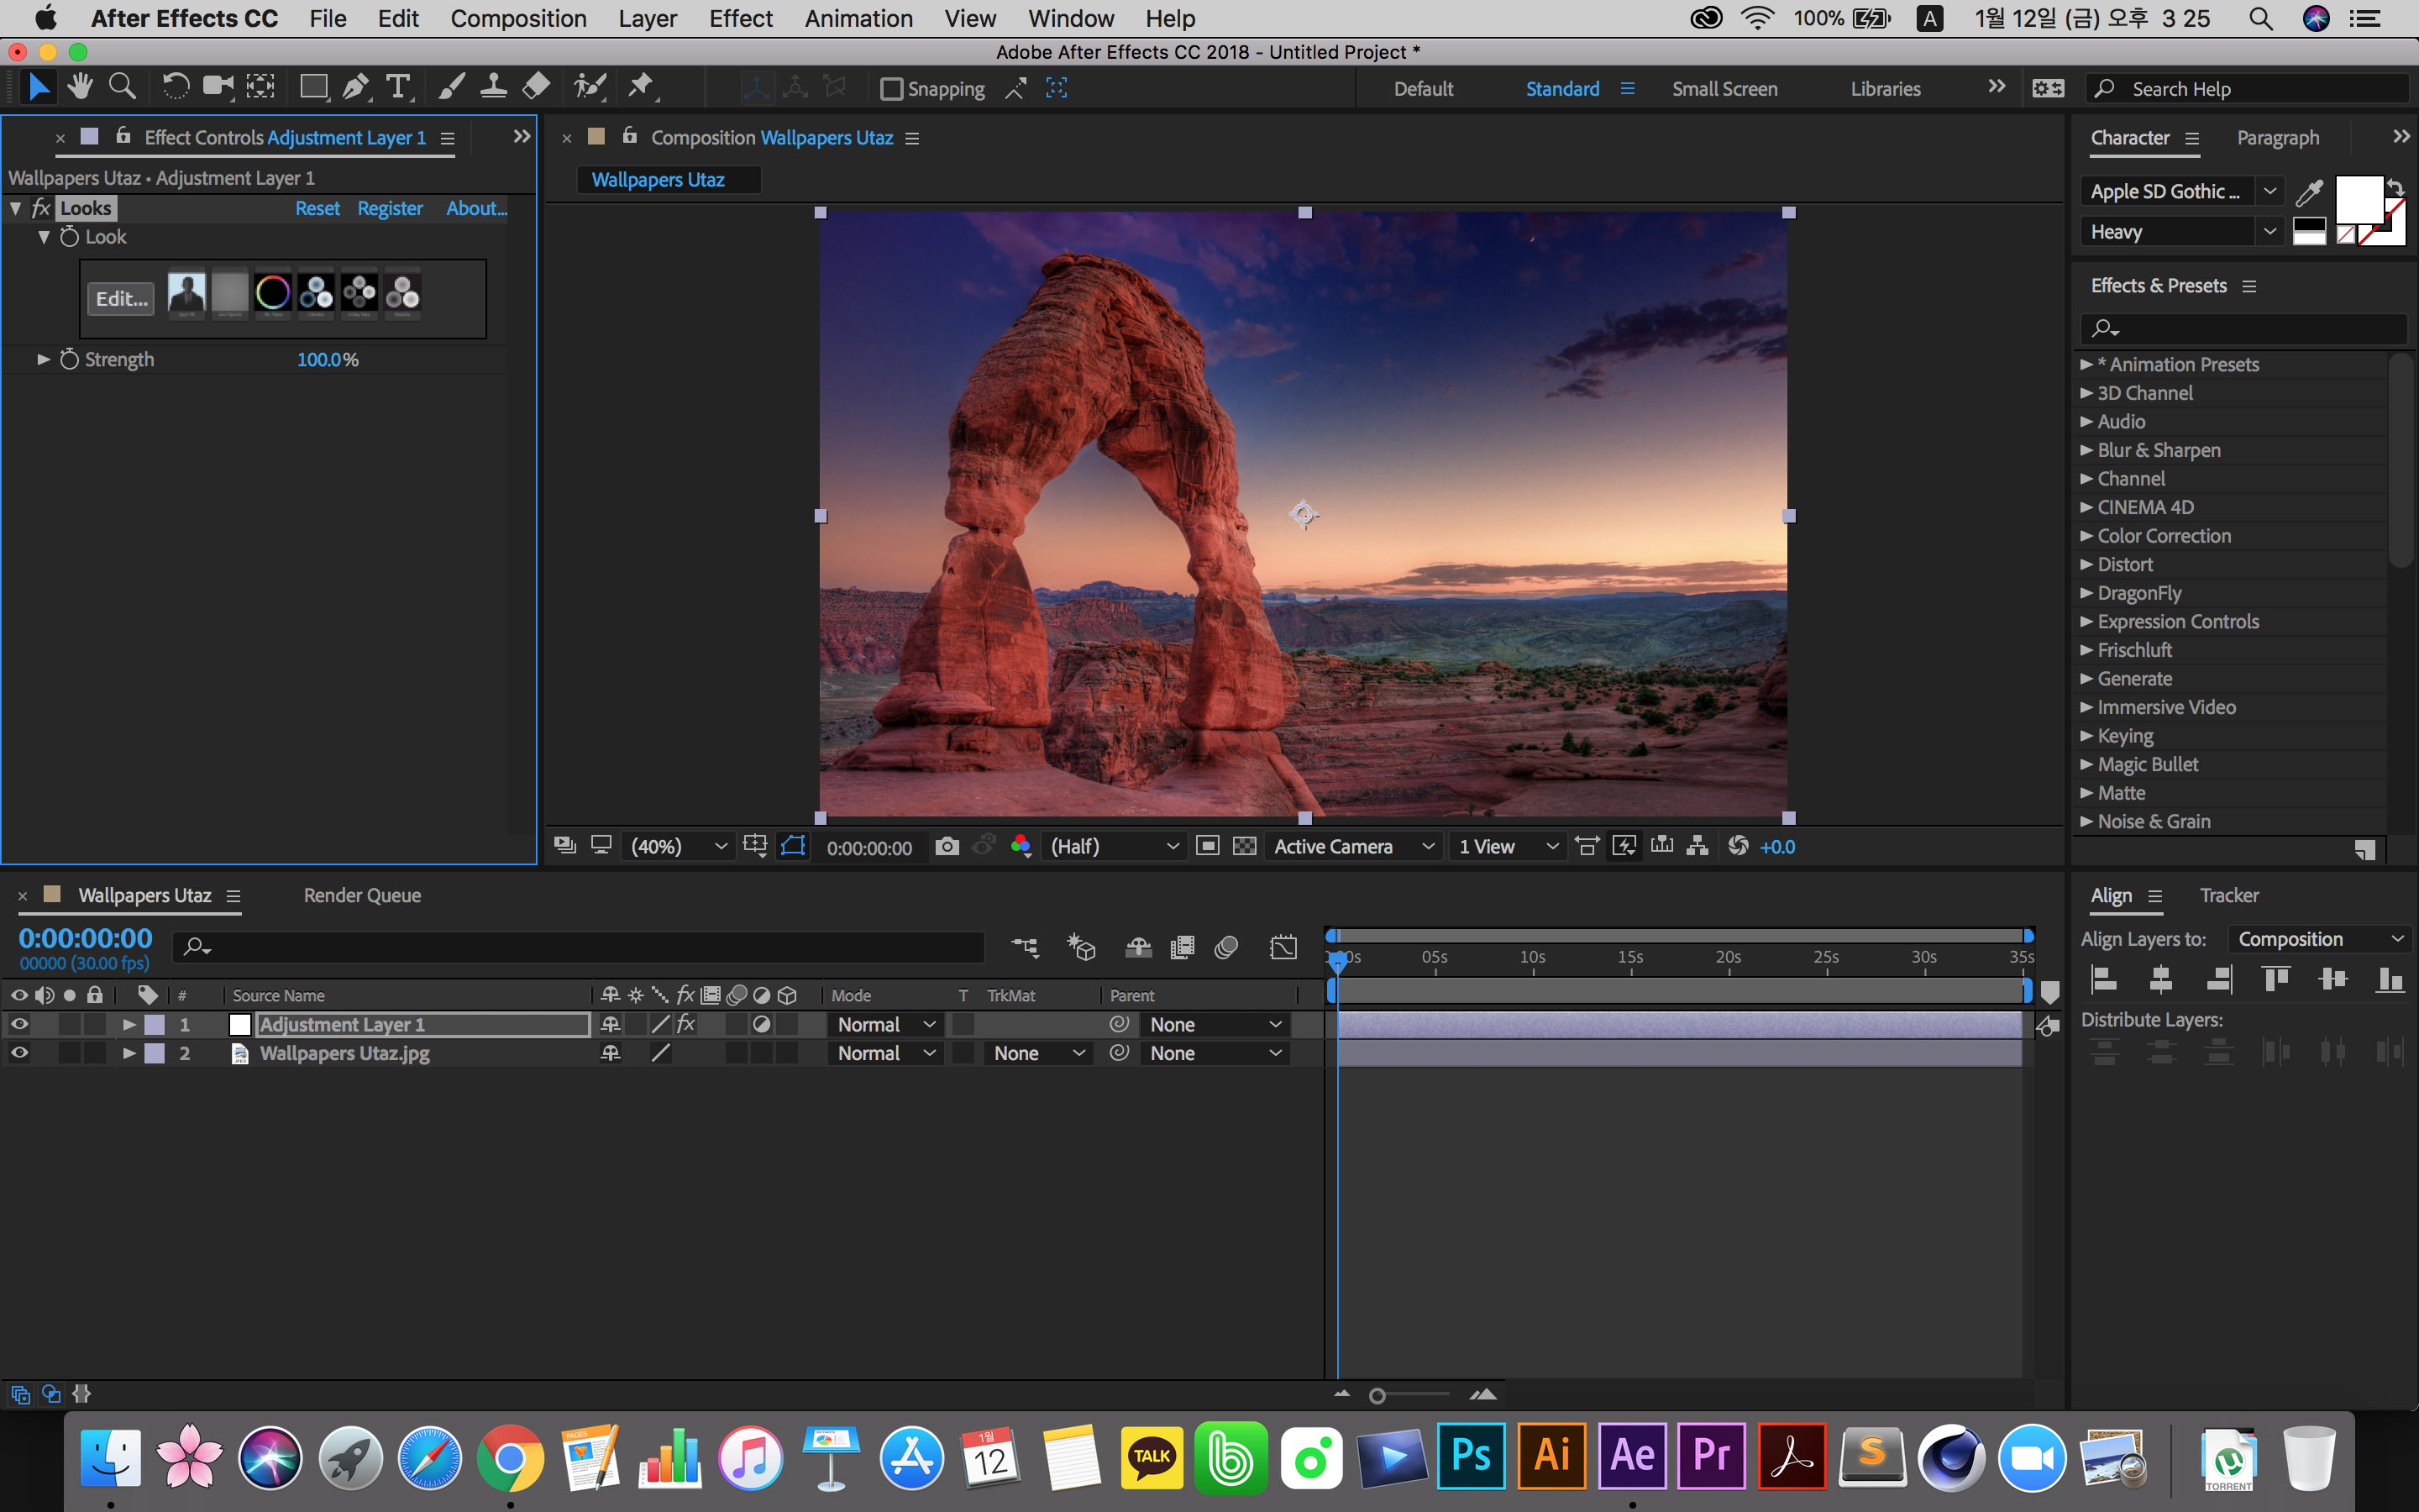Open the Animation menu

pyautogui.click(x=858, y=19)
